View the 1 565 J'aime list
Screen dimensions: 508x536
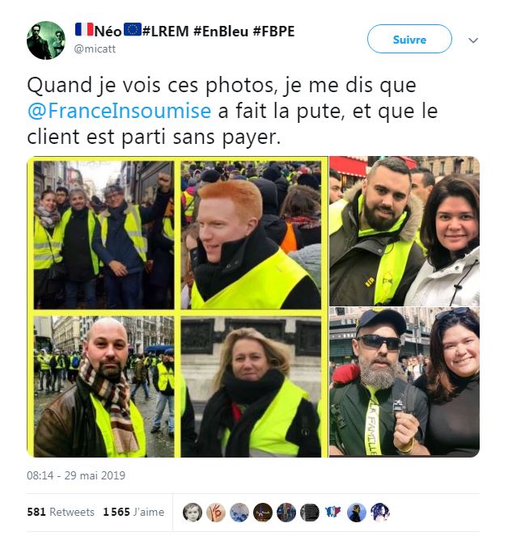click(133, 512)
